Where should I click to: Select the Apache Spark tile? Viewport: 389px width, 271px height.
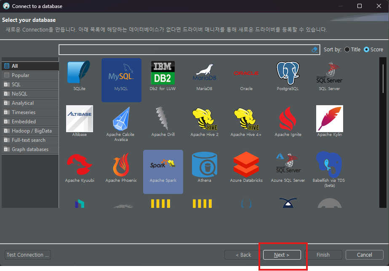tap(163, 172)
